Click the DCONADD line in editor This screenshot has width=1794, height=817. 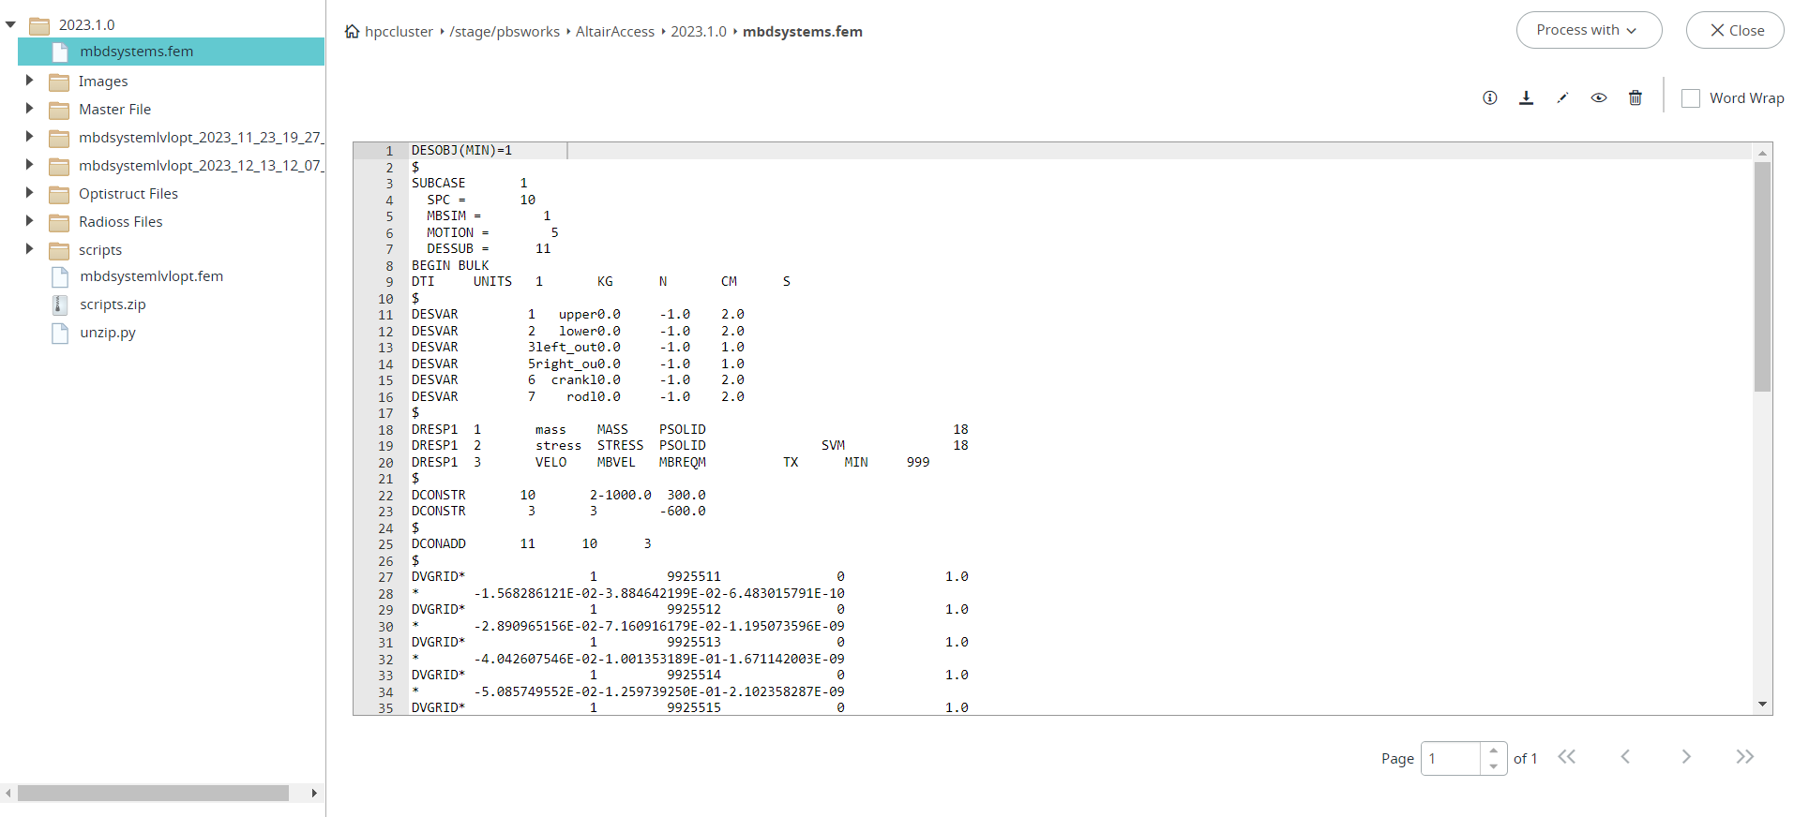(531, 544)
